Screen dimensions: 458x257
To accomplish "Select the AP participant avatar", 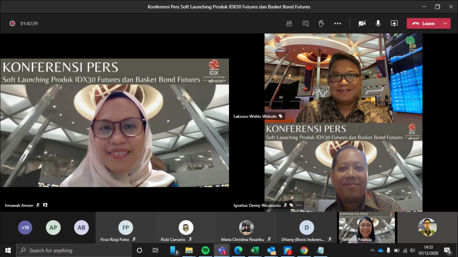I will 53,228.
